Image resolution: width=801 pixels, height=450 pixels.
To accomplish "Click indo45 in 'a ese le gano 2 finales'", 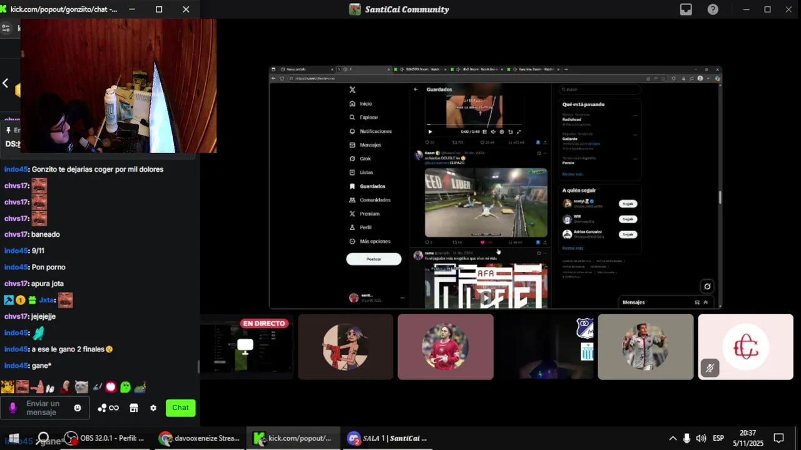I will click(x=16, y=349).
